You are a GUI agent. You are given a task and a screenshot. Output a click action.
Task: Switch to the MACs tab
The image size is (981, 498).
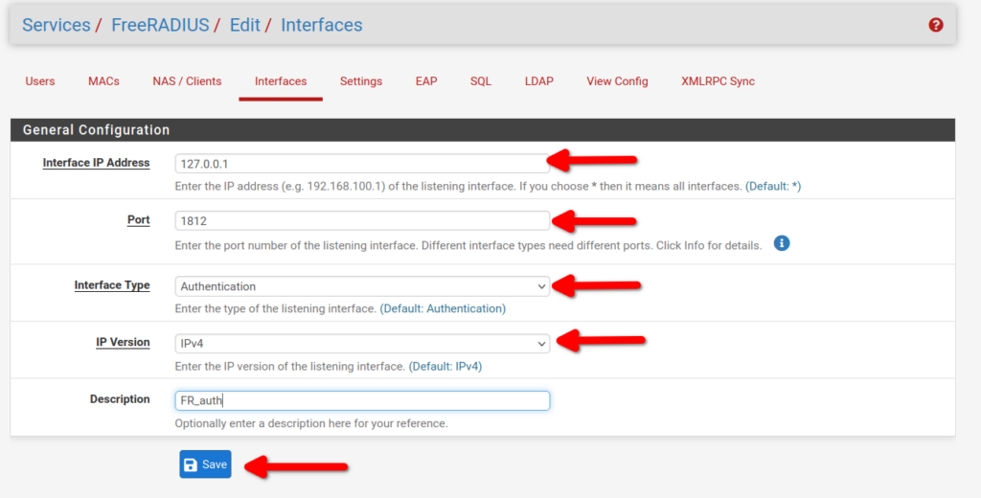click(x=103, y=81)
